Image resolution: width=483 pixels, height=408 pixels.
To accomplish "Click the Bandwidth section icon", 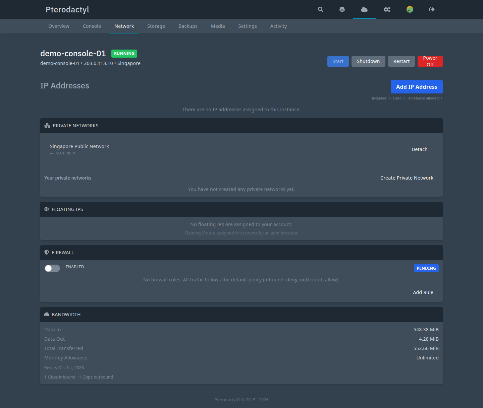I will [x=47, y=314].
